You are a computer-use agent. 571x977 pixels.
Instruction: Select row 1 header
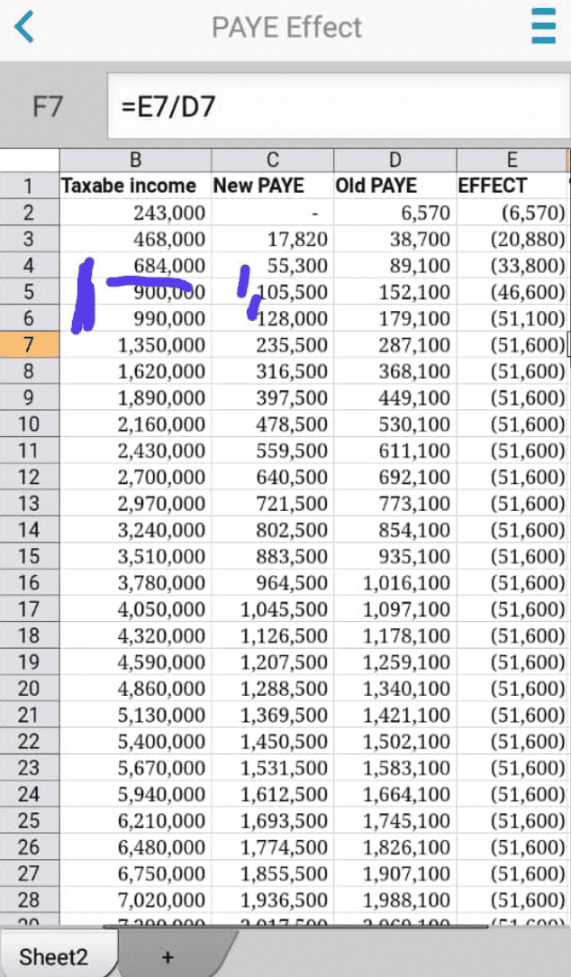pyautogui.click(x=29, y=186)
